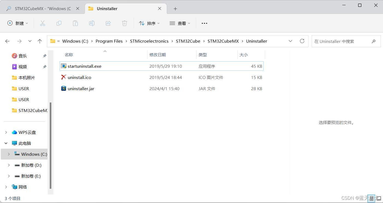Click the 45 KB size cell
Image resolution: width=383 pixels, height=203 pixels.
[x=257, y=66]
